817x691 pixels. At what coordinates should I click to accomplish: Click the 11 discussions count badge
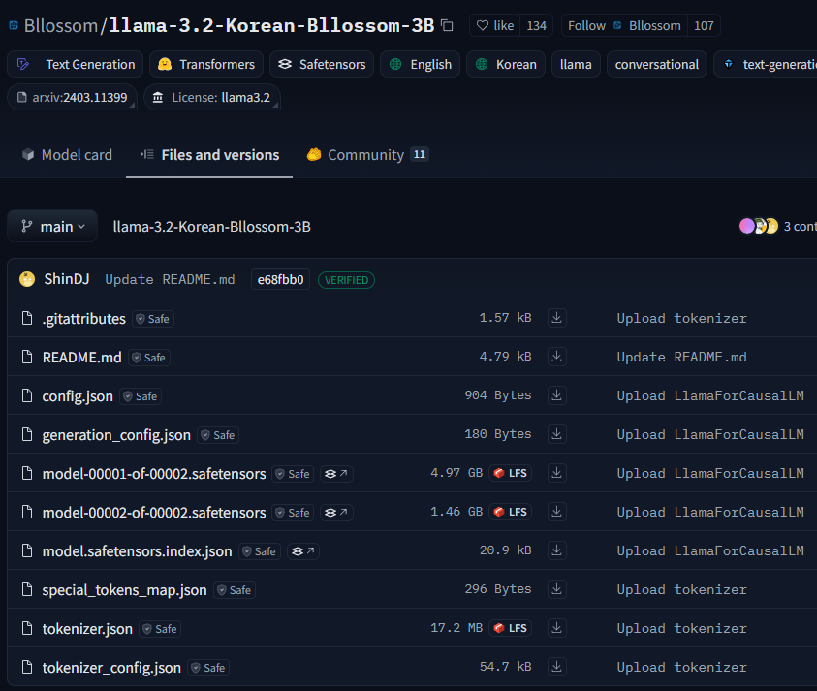point(420,154)
